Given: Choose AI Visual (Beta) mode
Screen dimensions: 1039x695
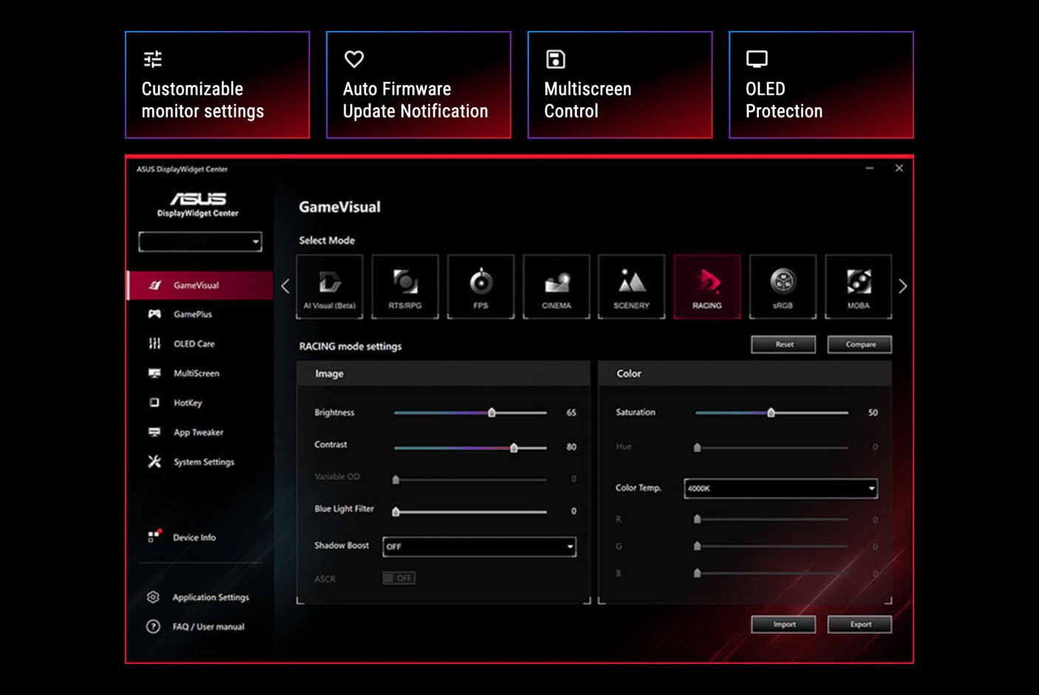Looking at the screenshot, I should coord(330,286).
